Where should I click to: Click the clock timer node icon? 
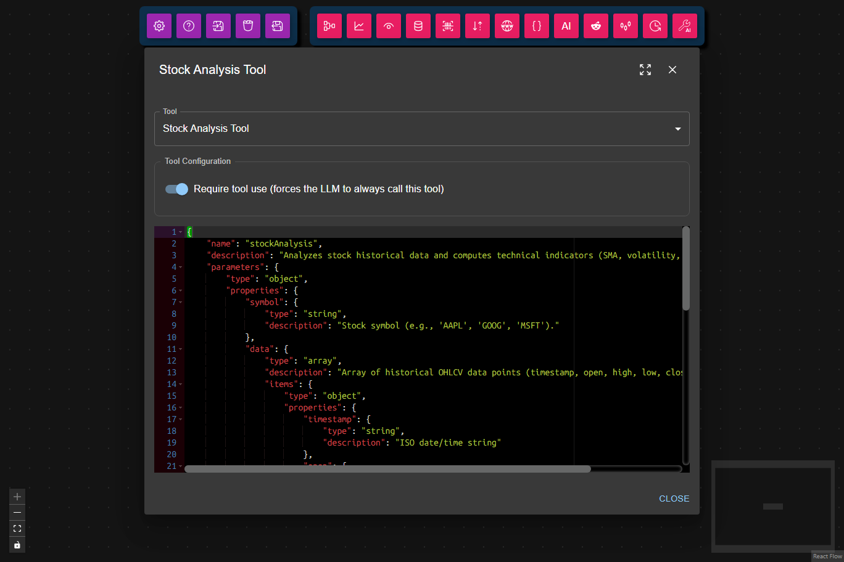coord(655,26)
